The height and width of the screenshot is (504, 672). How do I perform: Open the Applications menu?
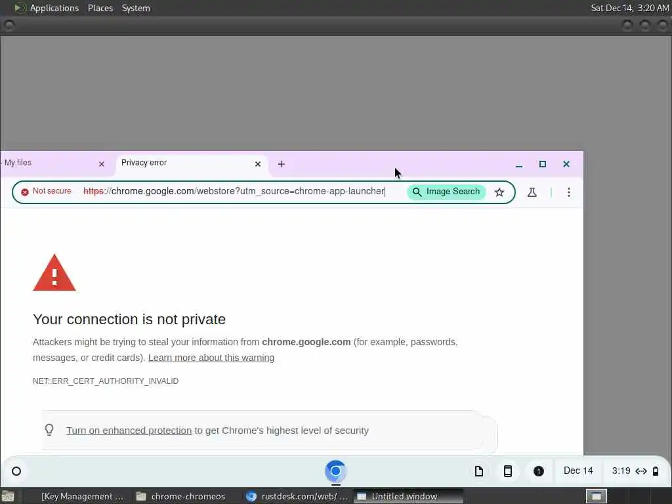click(x=54, y=8)
